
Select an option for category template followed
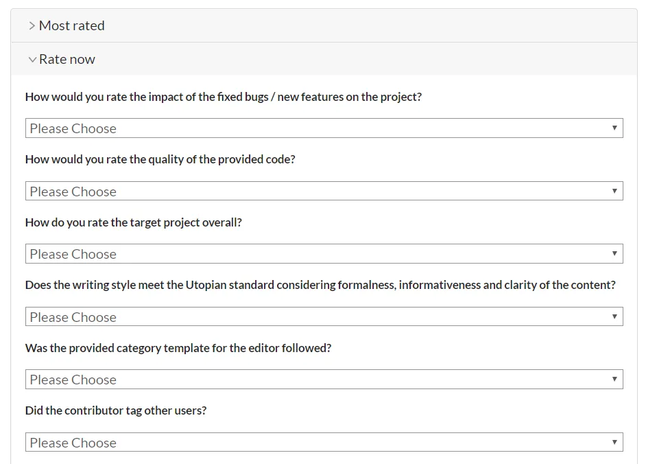tap(324, 380)
